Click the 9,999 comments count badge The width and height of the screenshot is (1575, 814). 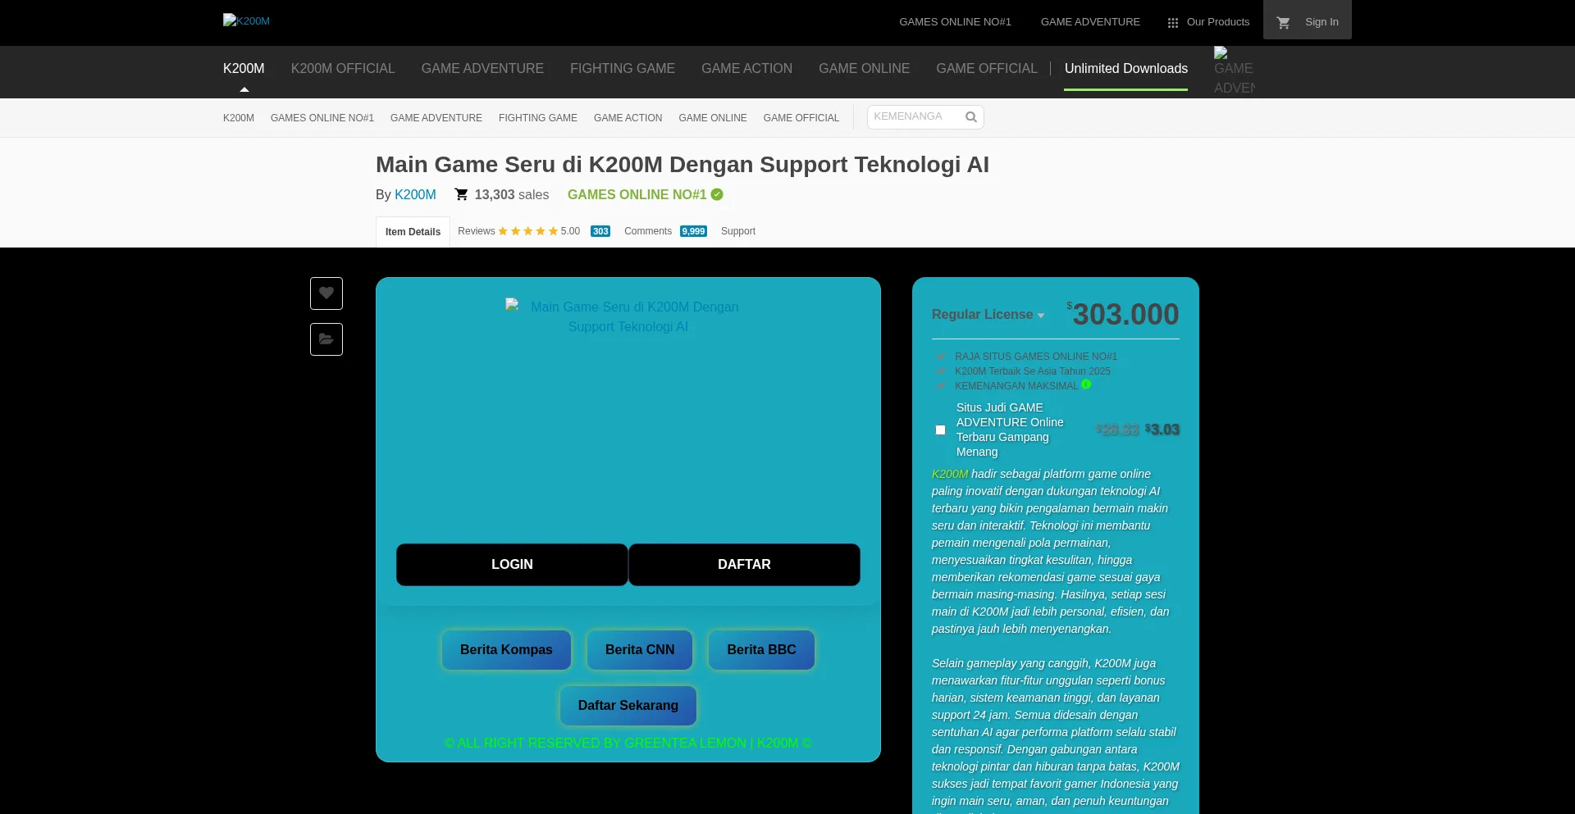693,231
